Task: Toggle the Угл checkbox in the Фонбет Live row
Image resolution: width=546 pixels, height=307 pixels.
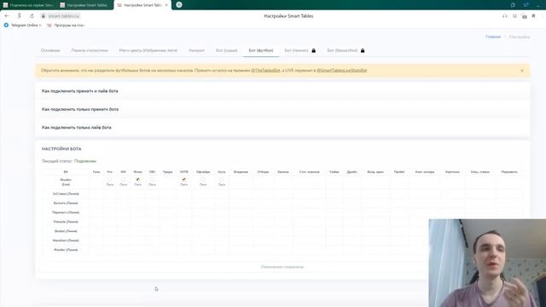Action: coord(110,180)
